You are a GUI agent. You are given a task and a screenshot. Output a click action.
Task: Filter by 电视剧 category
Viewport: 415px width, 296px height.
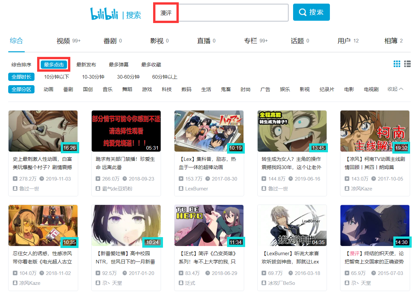[371, 89]
